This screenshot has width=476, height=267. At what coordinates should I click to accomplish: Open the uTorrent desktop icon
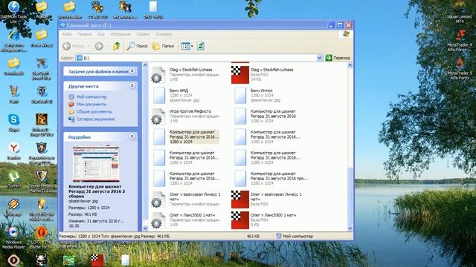[x=14, y=179]
